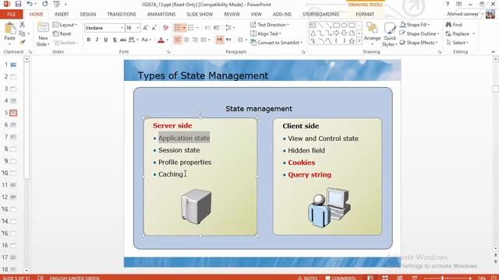Save the presentation with the floppy icon
This screenshot has height=280, width=499.
click(x=18, y=4)
